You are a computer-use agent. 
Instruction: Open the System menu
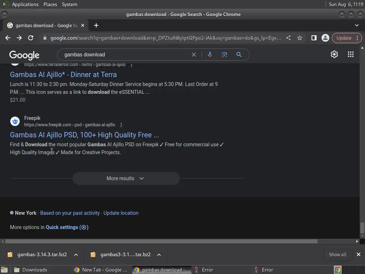point(70,4)
